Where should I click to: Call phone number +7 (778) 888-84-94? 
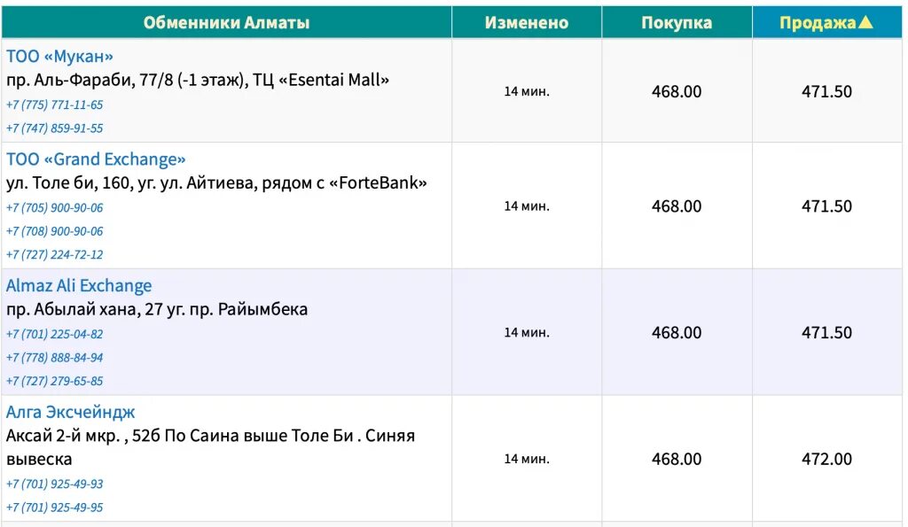(x=54, y=358)
